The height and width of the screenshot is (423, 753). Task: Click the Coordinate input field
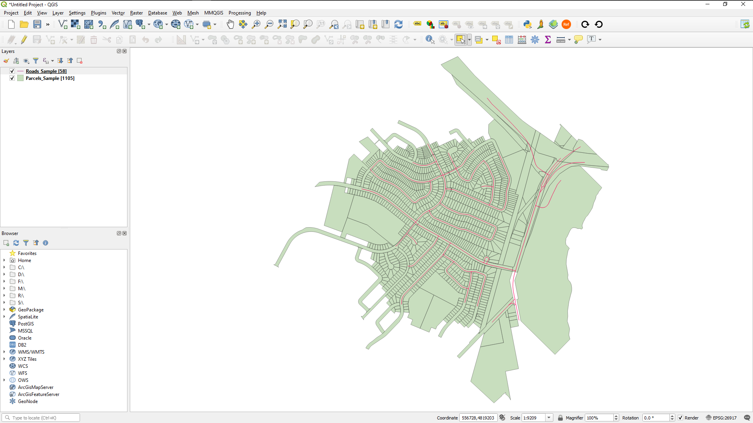pyautogui.click(x=478, y=418)
